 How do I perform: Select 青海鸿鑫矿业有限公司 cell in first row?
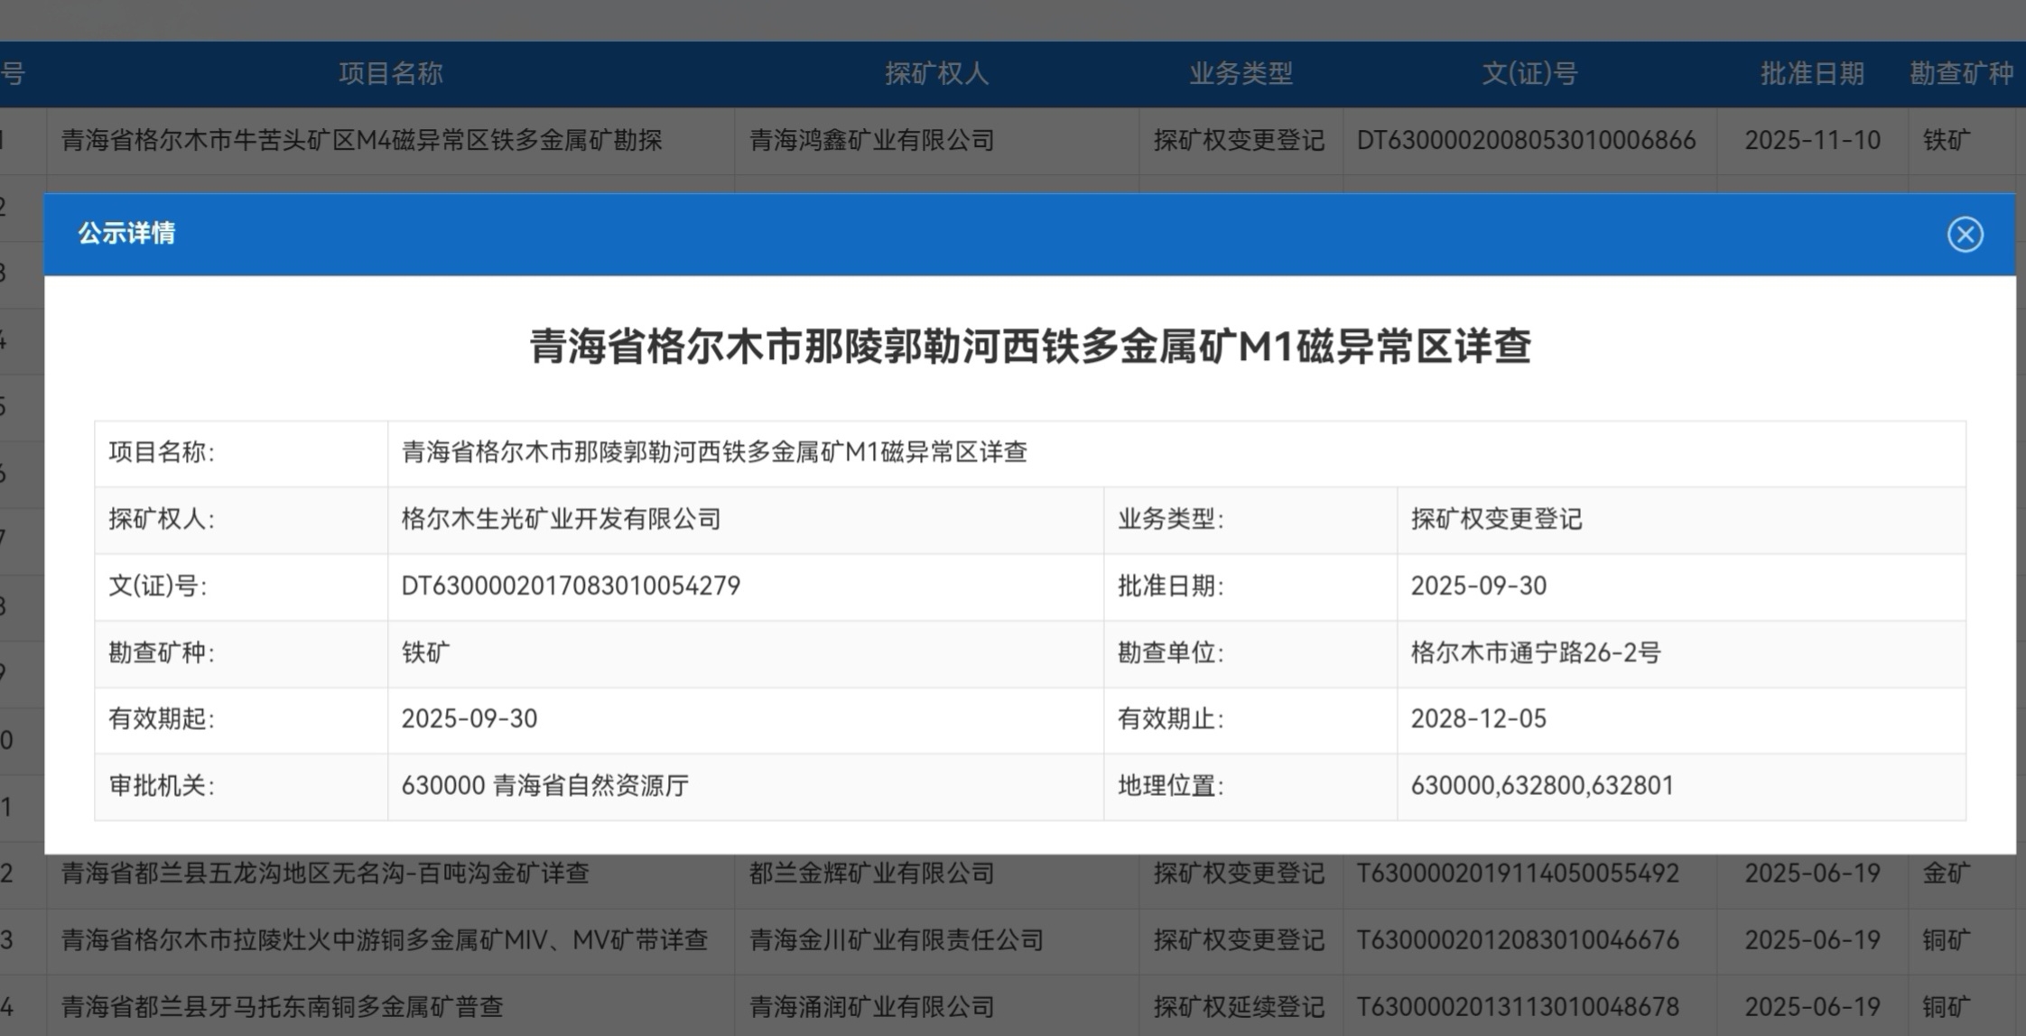pyautogui.click(x=872, y=141)
